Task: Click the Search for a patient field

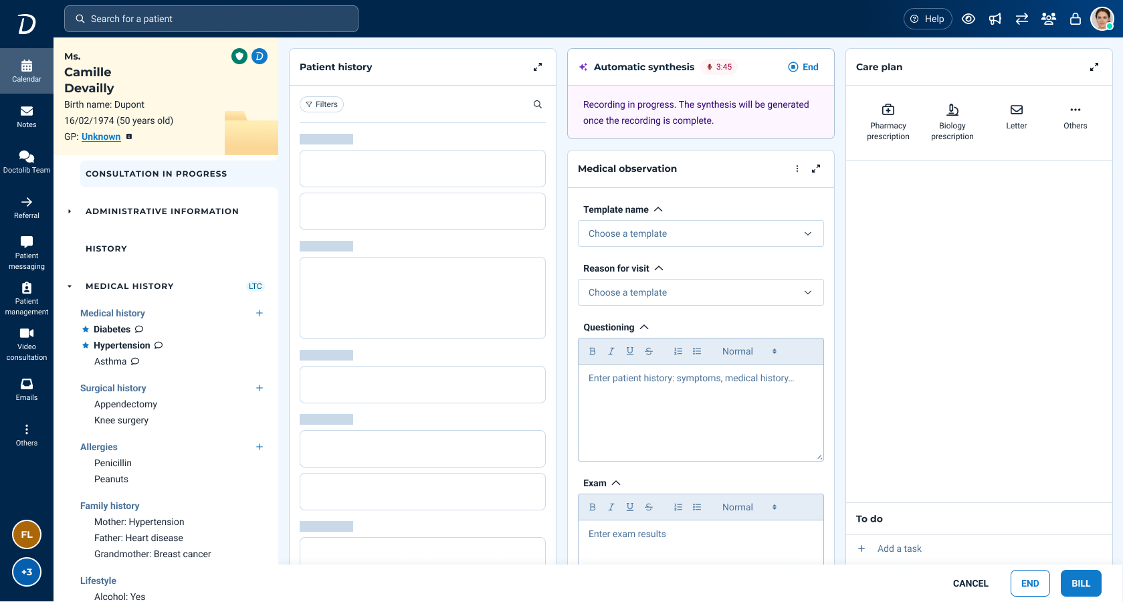Action: pyautogui.click(x=211, y=19)
